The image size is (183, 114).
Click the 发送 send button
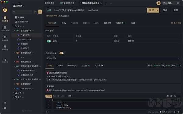152,10
